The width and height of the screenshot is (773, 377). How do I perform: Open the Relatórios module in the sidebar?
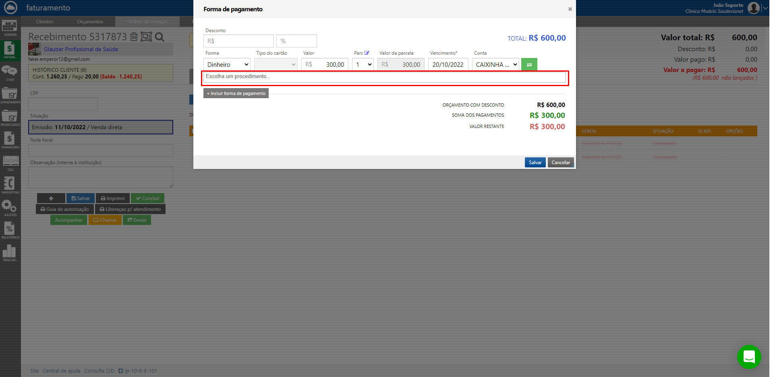coord(10,231)
